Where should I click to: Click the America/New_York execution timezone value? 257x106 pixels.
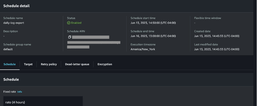pyautogui.click(x=143, y=49)
